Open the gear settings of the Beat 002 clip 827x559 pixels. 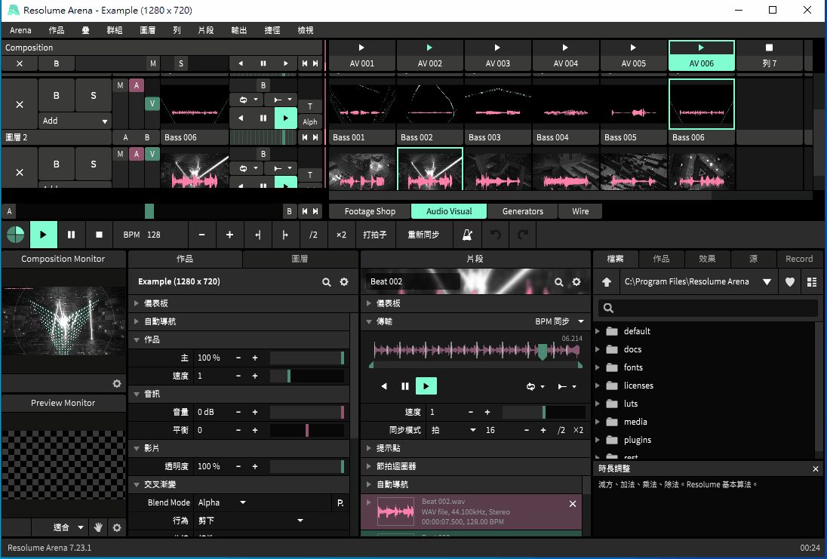tap(576, 282)
